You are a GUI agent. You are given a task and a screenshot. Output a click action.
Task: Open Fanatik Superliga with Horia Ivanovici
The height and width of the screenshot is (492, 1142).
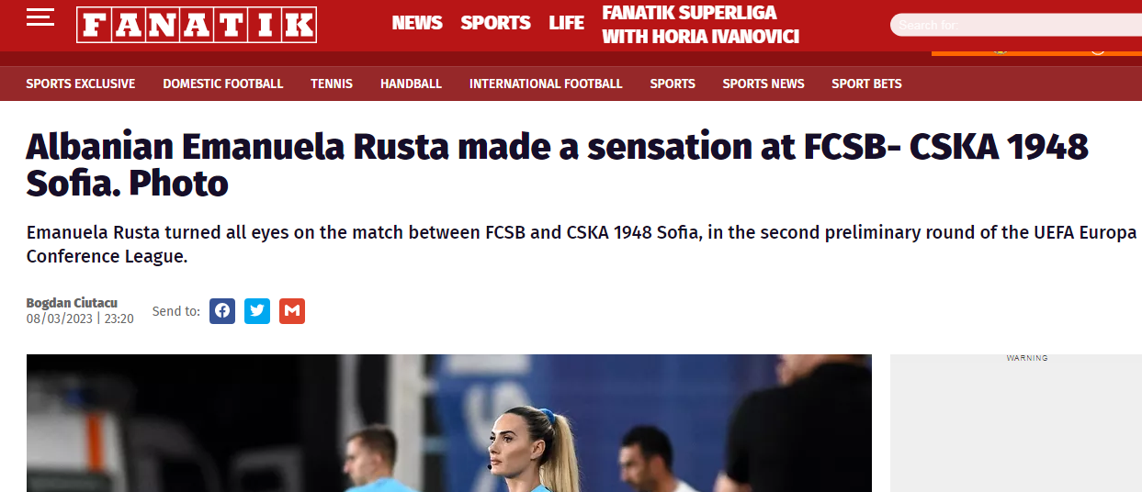(700, 25)
